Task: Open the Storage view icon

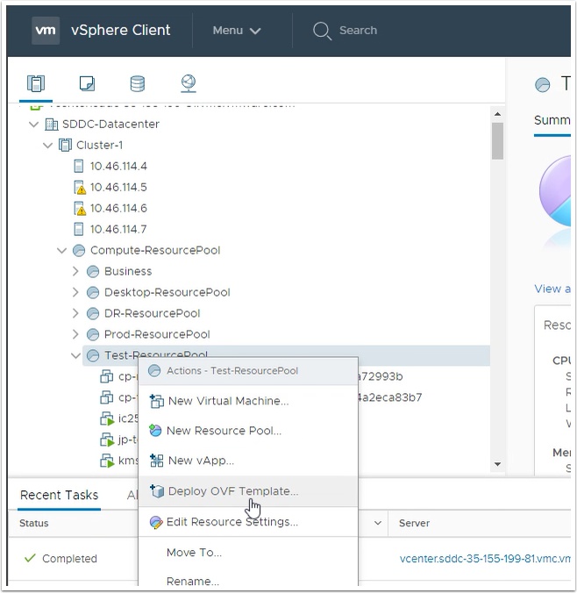Action: point(138,83)
